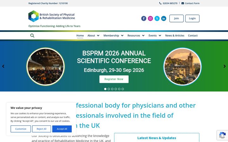This screenshot has height=142, width=228.
Task: Expand the Resources menu chevron
Action: coord(143,35)
